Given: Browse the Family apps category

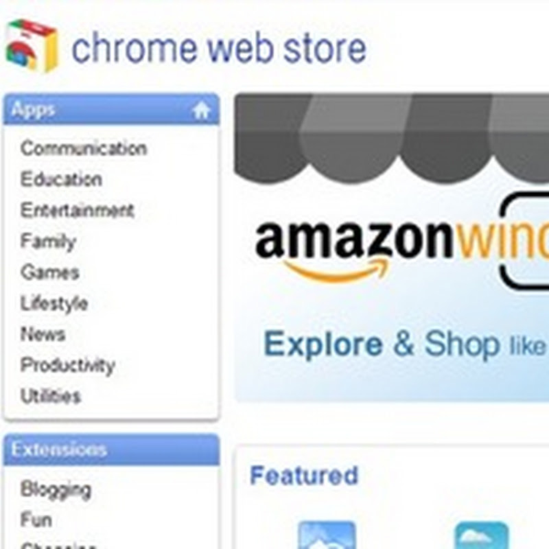Looking at the screenshot, I should tap(48, 242).
